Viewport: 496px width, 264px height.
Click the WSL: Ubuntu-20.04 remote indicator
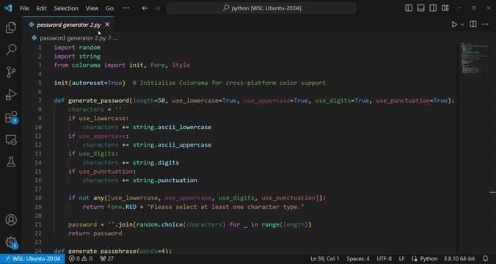(32, 259)
